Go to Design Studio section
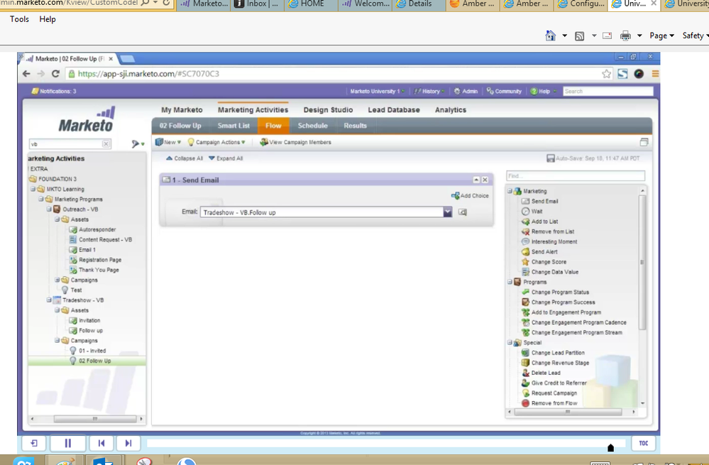 pos(329,110)
